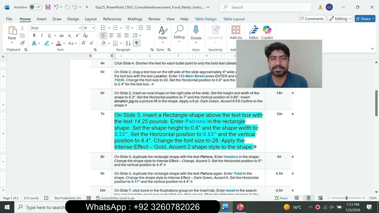Apply subscript formatting

tap(70, 35)
